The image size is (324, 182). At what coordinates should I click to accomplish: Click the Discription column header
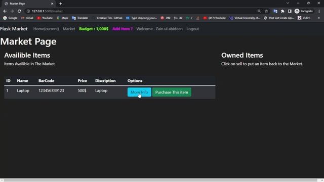(x=105, y=81)
